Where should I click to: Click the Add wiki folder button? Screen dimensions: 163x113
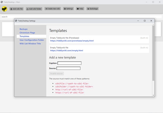pos(34,9)
